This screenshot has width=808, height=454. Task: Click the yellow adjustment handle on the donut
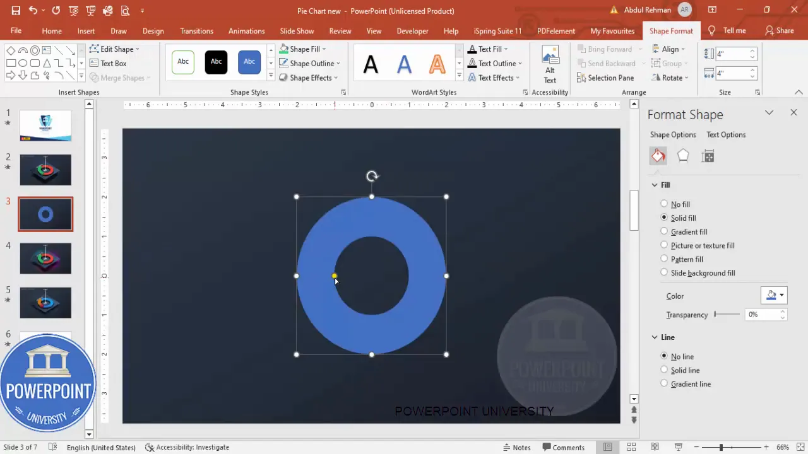click(x=335, y=276)
